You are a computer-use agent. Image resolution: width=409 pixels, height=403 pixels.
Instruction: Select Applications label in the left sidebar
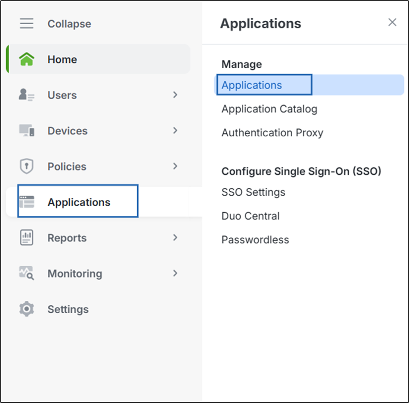79,202
